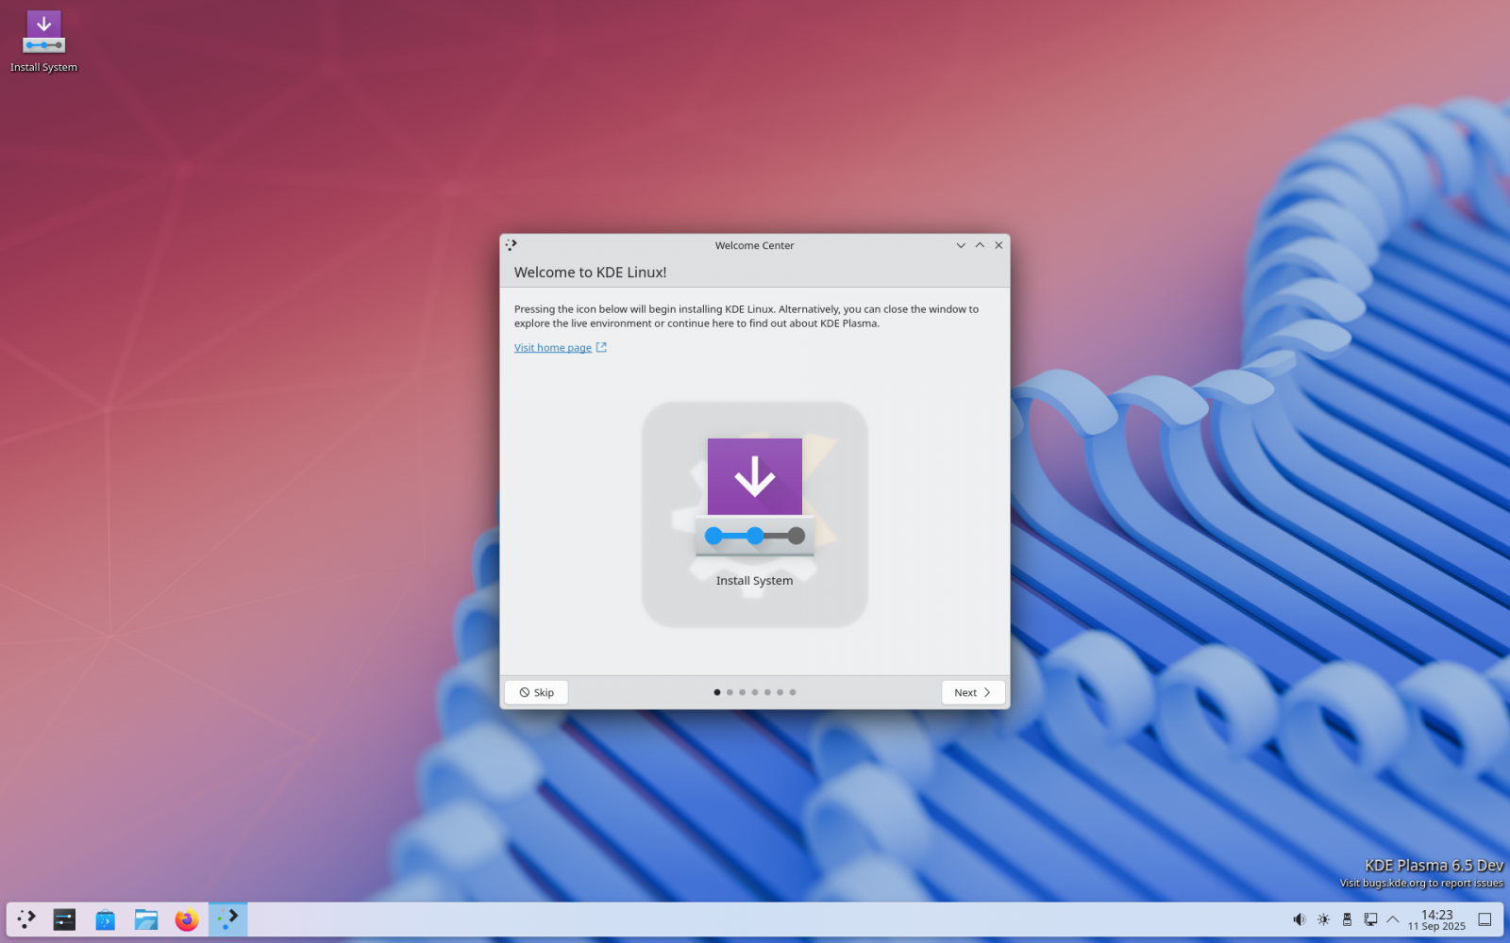
Task: Open the audio volume tray icon
Action: (1300, 919)
